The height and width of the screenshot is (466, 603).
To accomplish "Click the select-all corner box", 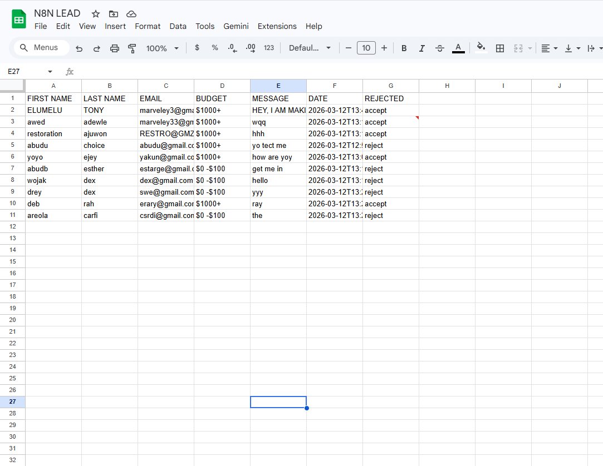I will click(13, 86).
